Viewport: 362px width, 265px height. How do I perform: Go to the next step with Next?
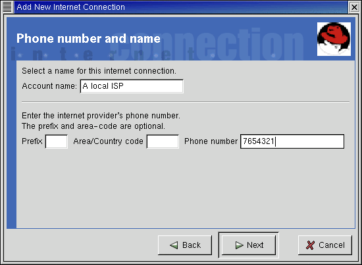click(x=249, y=245)
